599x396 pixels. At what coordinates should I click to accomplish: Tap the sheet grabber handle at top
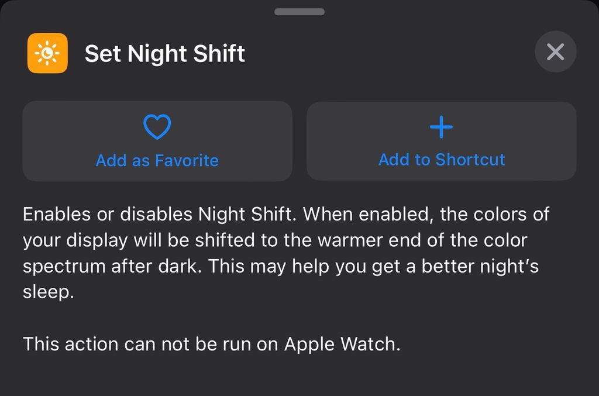pos(299,12)
